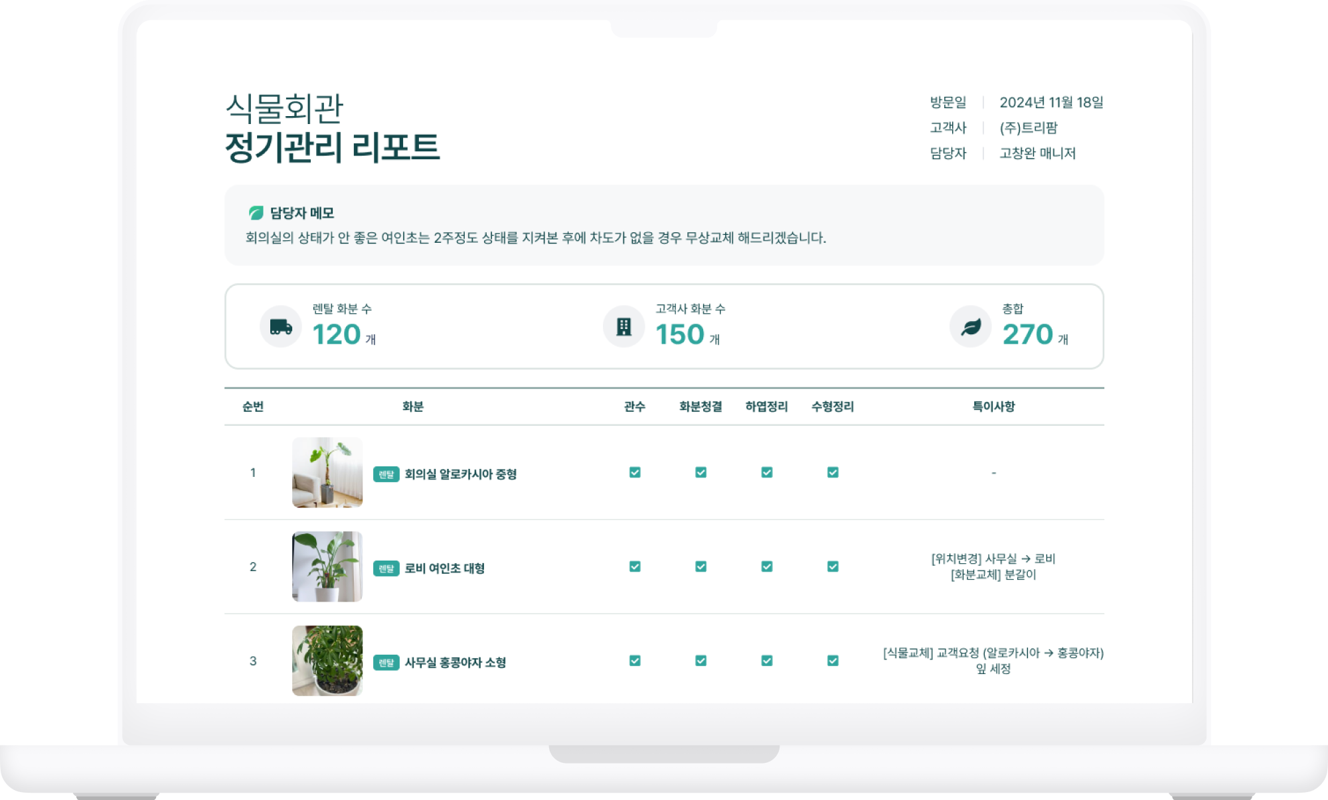Click the 담당자 label in header info

pos(948,153)
